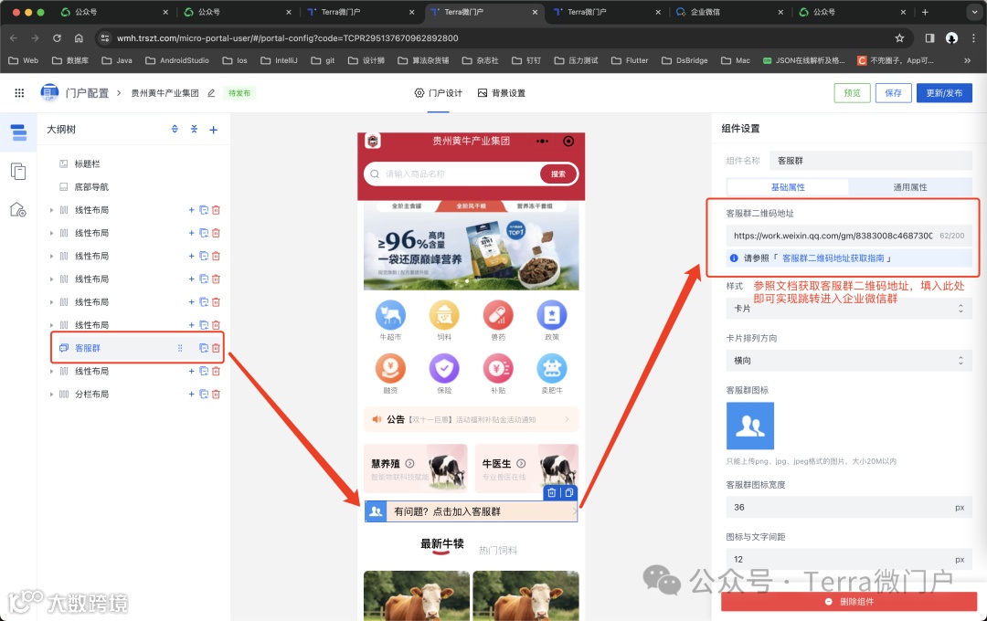The width and height of the screenshot is (987, 621).
Task: Duplicate selected component via preview copy icon
Action: [569, 492]
